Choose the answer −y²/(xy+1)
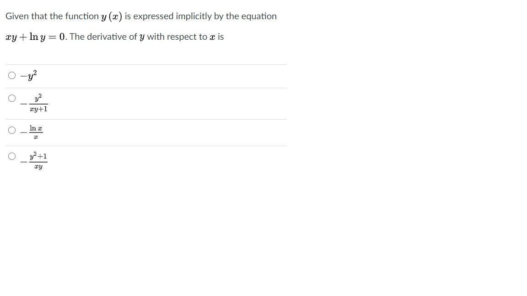The image size is (527, 296). [11, 97]
